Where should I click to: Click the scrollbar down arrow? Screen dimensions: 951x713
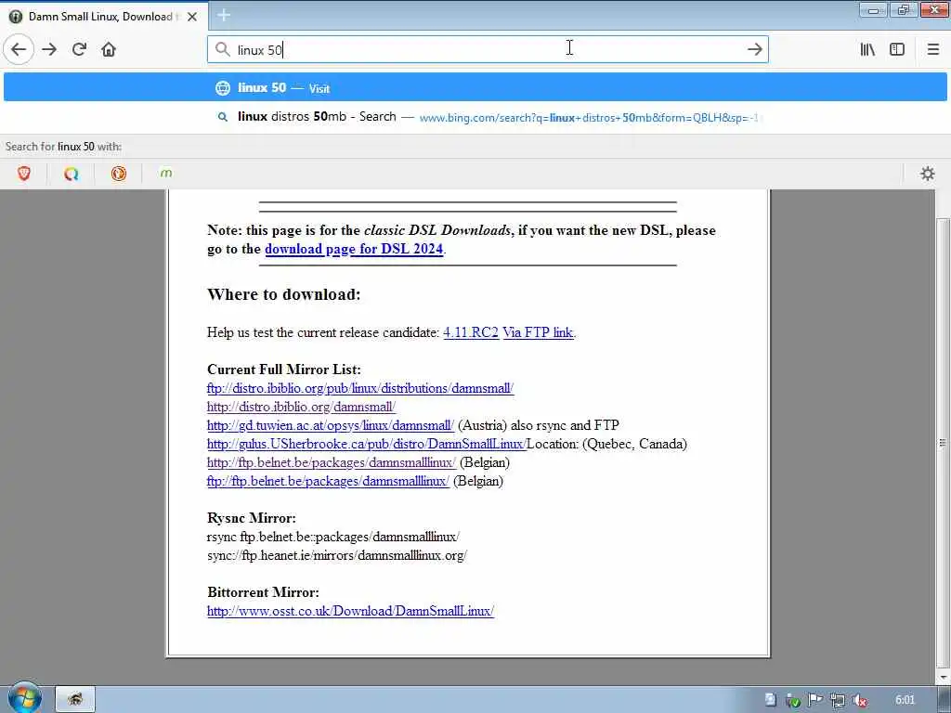943,677
